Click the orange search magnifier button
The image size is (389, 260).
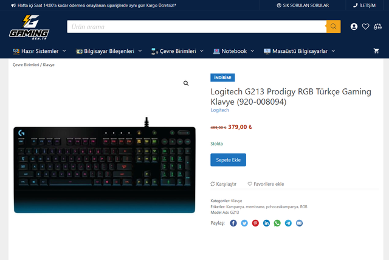[333, 26]
